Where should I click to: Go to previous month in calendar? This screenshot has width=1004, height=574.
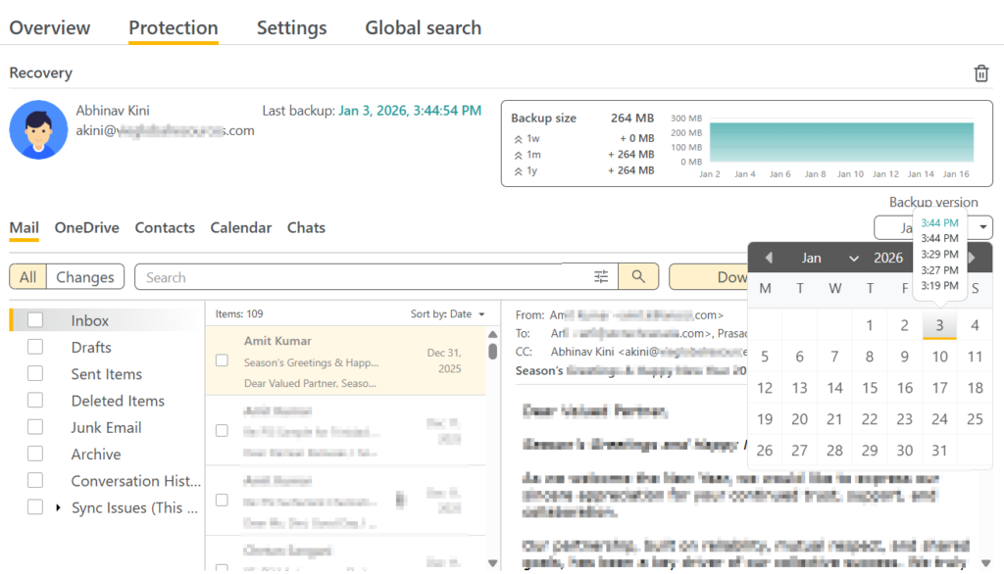tap(769, 258)
